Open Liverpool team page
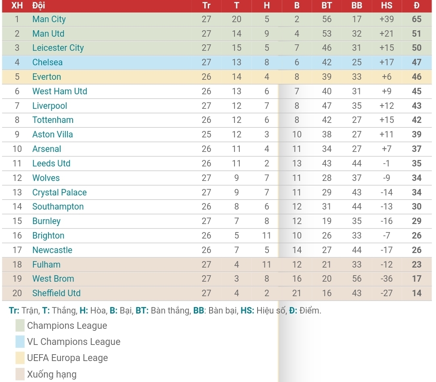This screenshot has height=382, width=436. pos(50,106)
